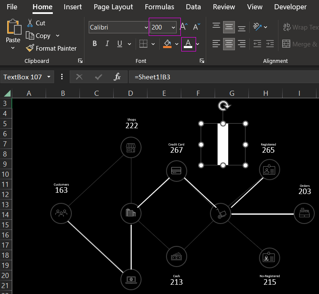This screenshot has width=319, height=294.
Task: Click the Increase Indent icon
Action: [x=270, y=44]
